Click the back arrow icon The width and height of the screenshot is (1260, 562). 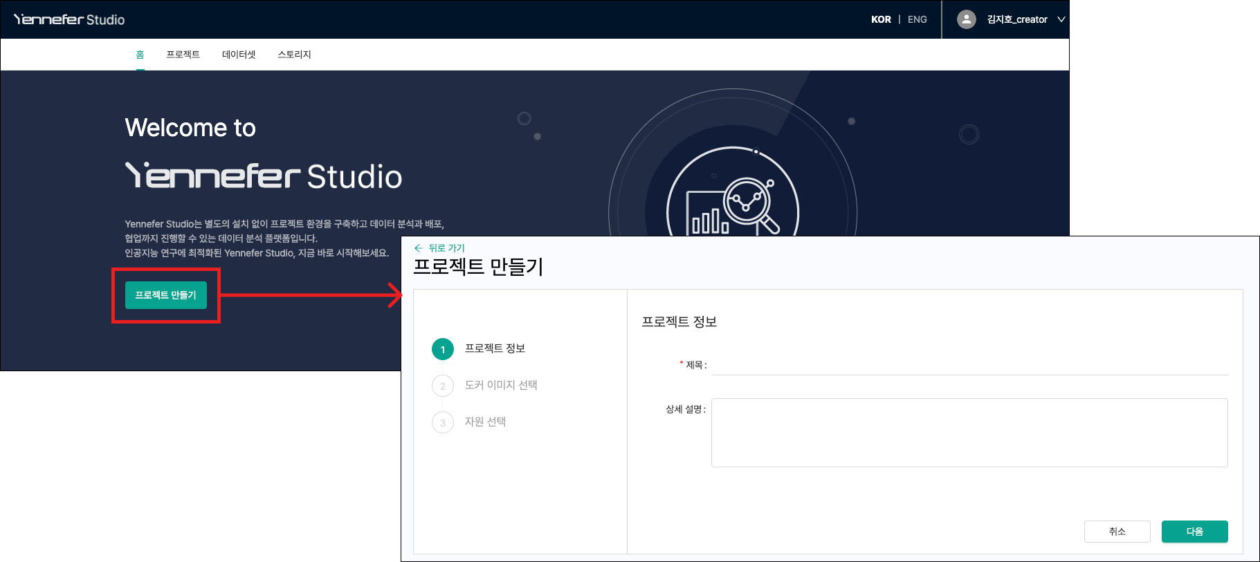418,247
